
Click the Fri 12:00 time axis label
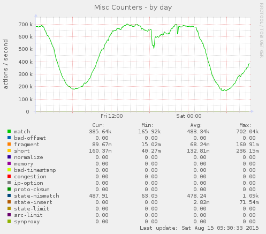coord(112,116)
